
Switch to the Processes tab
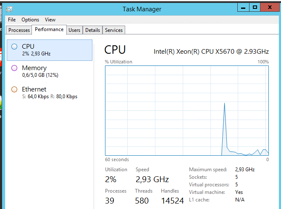pyautogui.click(x=19, y=30)
